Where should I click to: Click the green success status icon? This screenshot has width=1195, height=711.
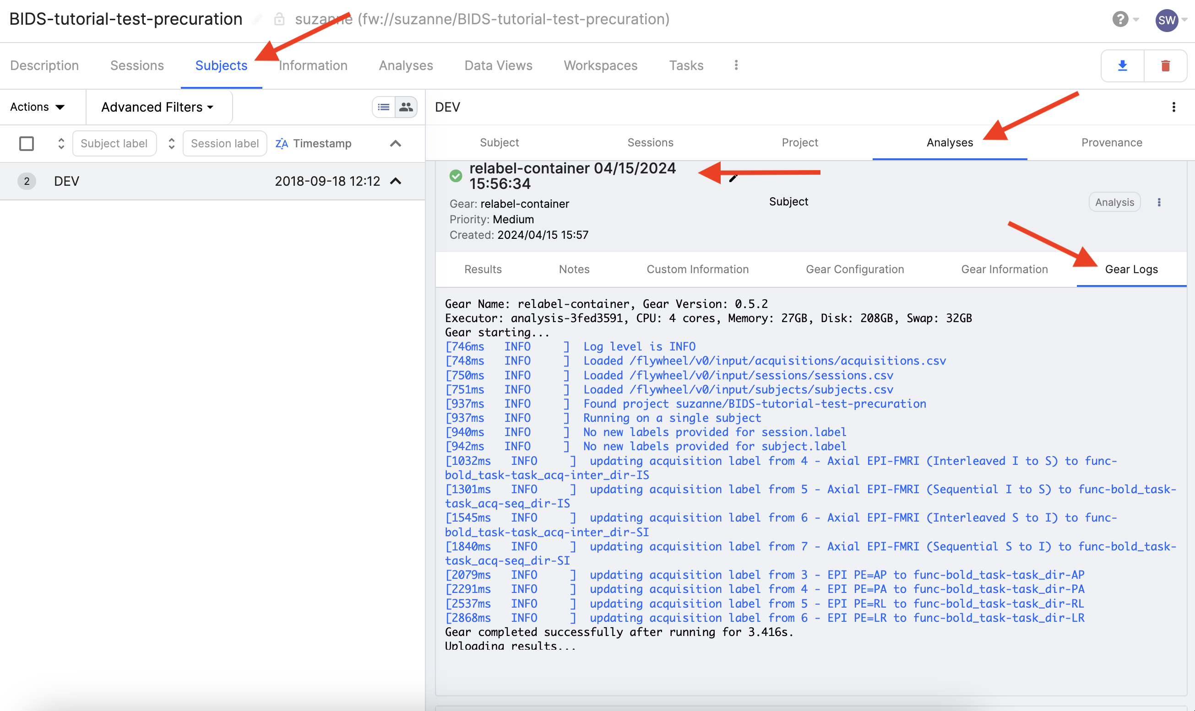(456, 175)
